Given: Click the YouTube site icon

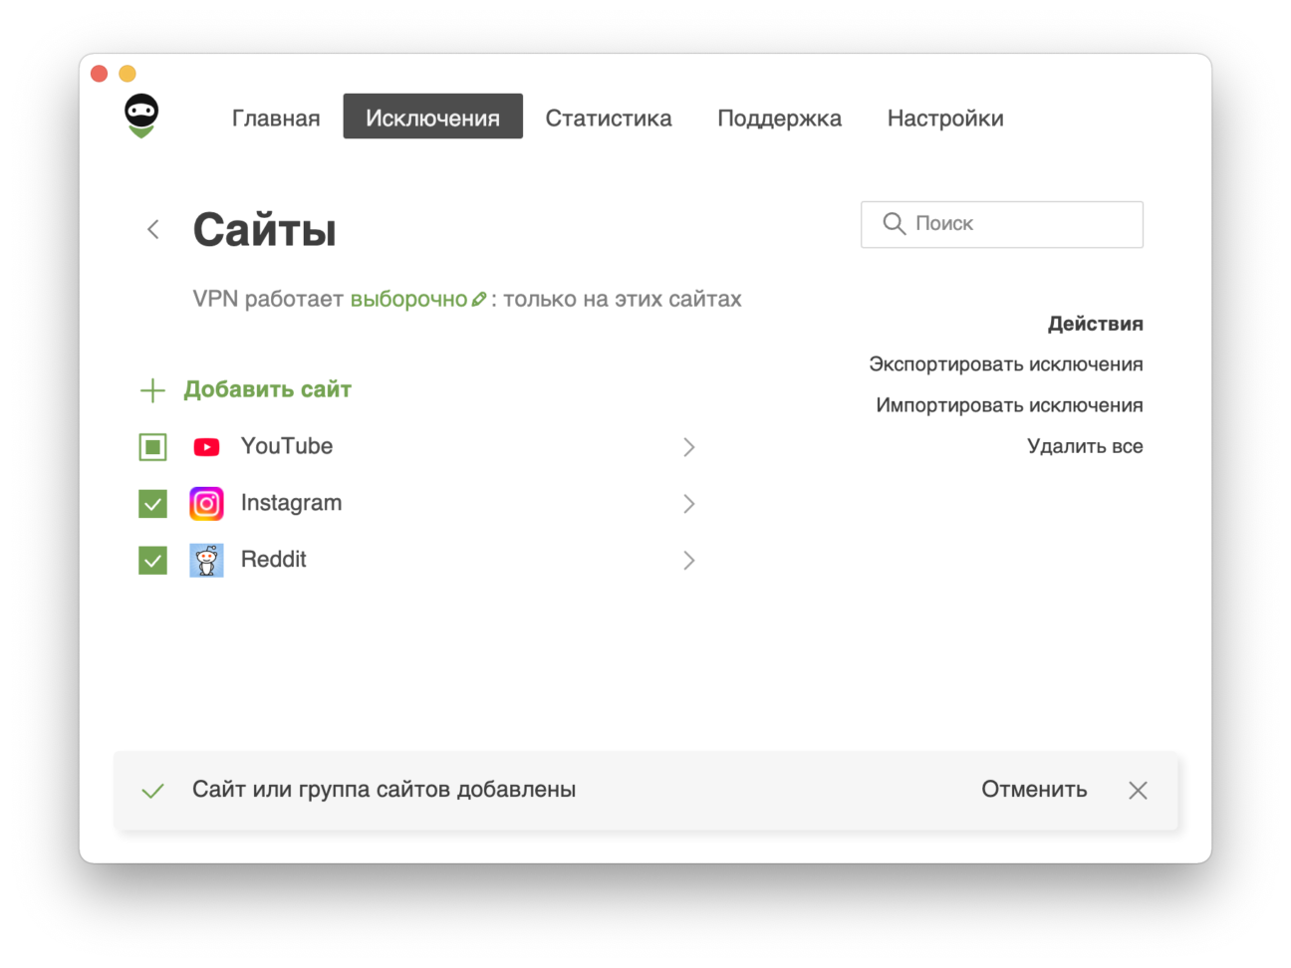Looking at the screenshot, I should tap(206, 447).
